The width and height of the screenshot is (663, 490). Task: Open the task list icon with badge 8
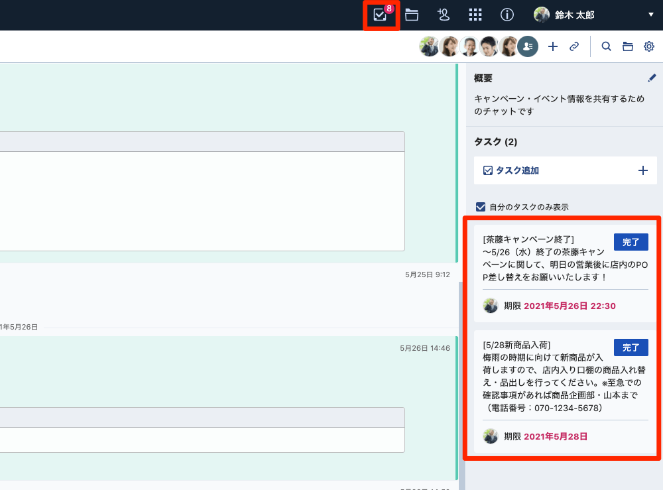[380, 15]
